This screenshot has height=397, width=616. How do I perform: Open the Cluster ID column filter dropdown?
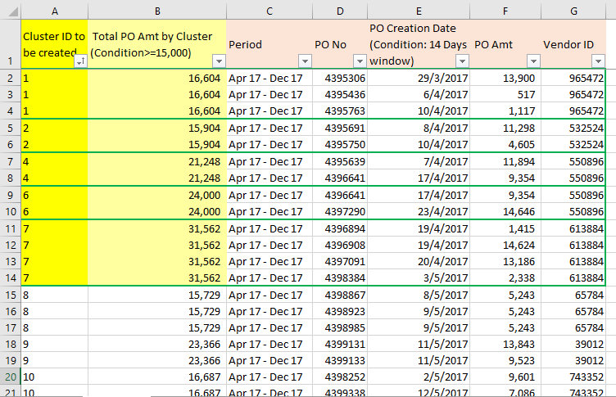[80, 61]
